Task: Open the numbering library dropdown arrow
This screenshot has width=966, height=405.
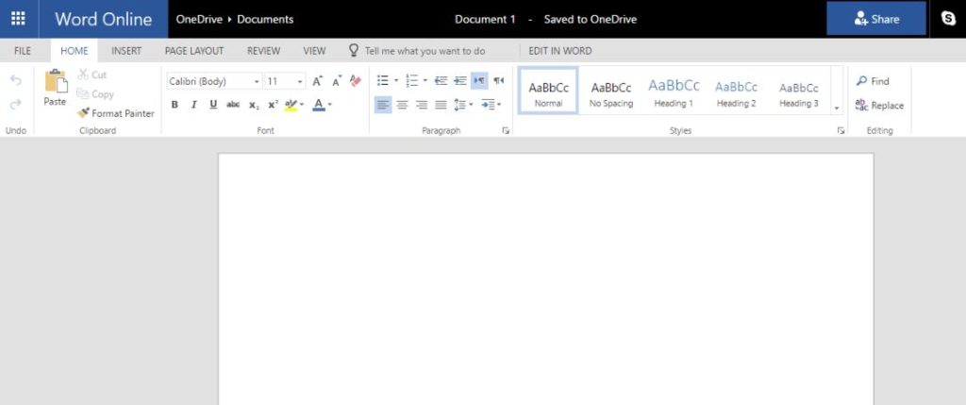Action: (x=425, y=81)
